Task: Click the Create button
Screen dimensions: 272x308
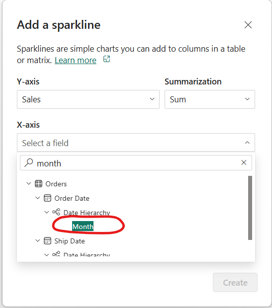Action: click(x=235, y=283)
